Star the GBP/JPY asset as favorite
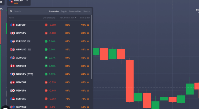Image resolution: width=199 pixels, height=109 pixels. [88, 33]
